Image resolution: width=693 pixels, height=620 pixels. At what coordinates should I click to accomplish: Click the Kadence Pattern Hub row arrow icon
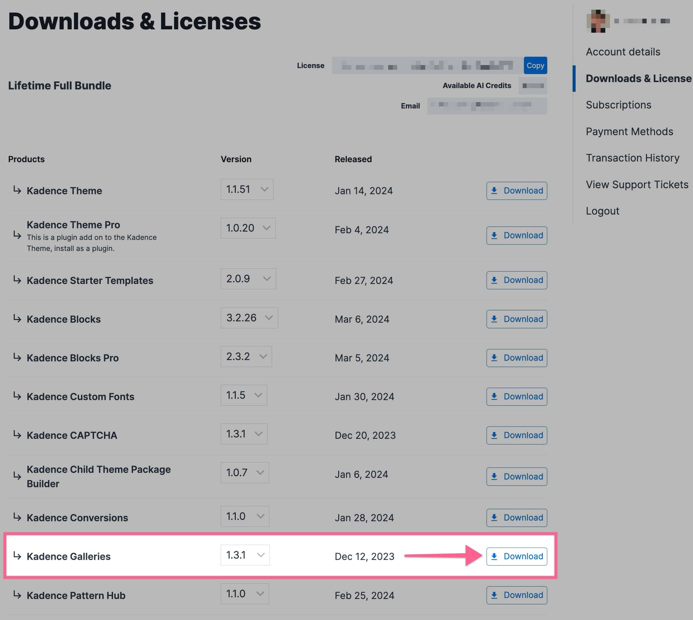click(x=17, y=595)
